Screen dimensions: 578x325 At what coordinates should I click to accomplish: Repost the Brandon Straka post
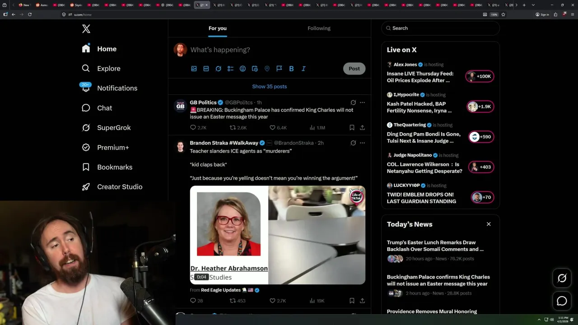[238, 301]
